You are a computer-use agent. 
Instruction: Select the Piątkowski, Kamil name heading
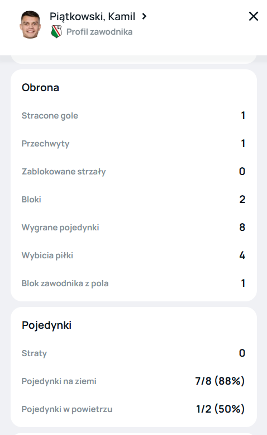pyautogui.click(x=92, y=17)
